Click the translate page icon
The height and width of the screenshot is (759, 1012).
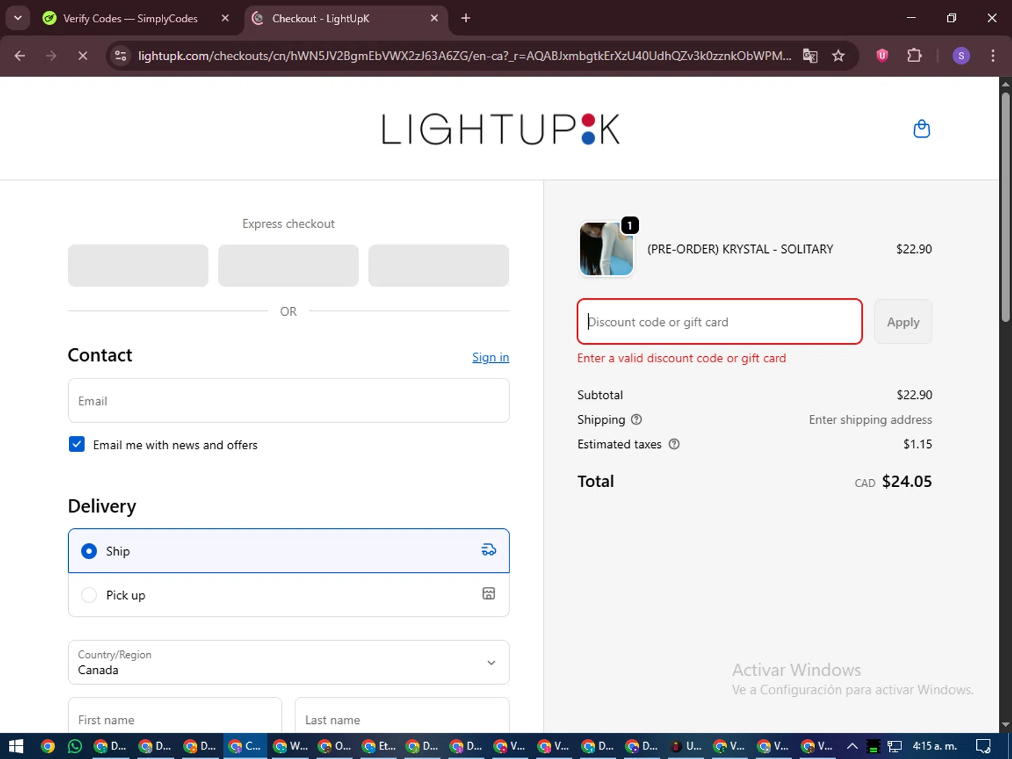pos(810,55)
